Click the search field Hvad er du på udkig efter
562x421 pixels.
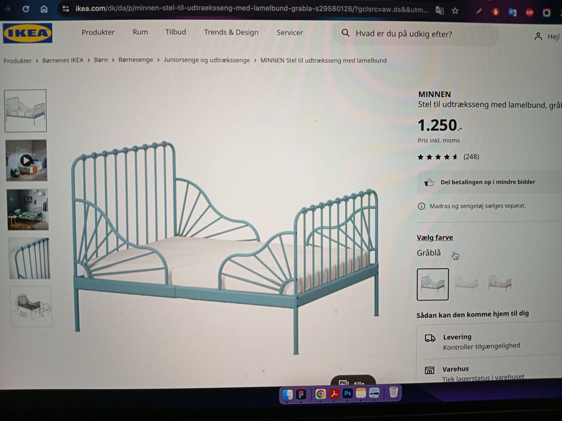[416, 34]
